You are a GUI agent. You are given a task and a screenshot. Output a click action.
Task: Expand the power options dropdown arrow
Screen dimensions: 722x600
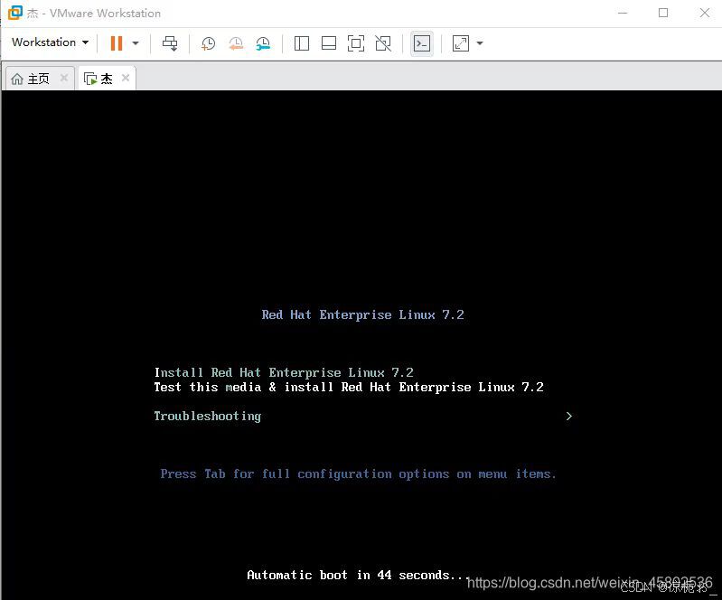(136, 43)
